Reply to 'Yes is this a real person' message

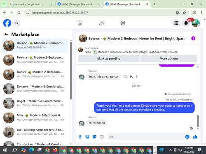pos(131,76)
